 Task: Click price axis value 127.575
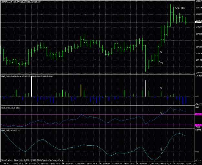[x=199, y=54]
